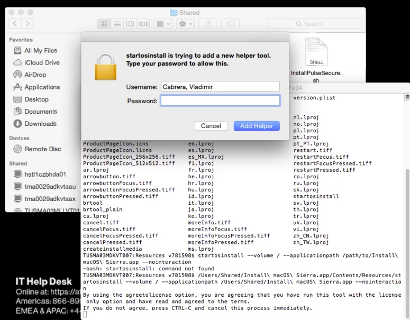
Task: Click the Finder Share toolbar button
Action: click(208, 24)
